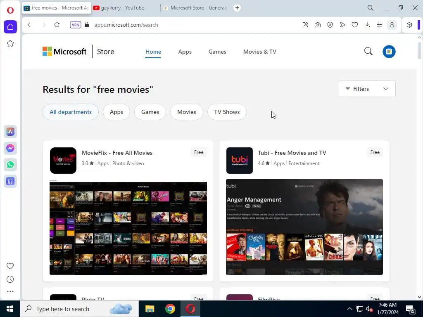The height and width of the screenshot is (317, 423).
Task: Show hidden system tray icons chevron
Action: [x=349, y=309]
